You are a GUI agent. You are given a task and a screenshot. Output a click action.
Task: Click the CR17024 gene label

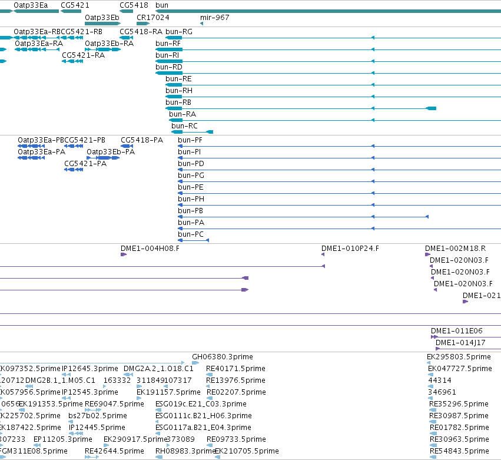(x=152, y=18)
